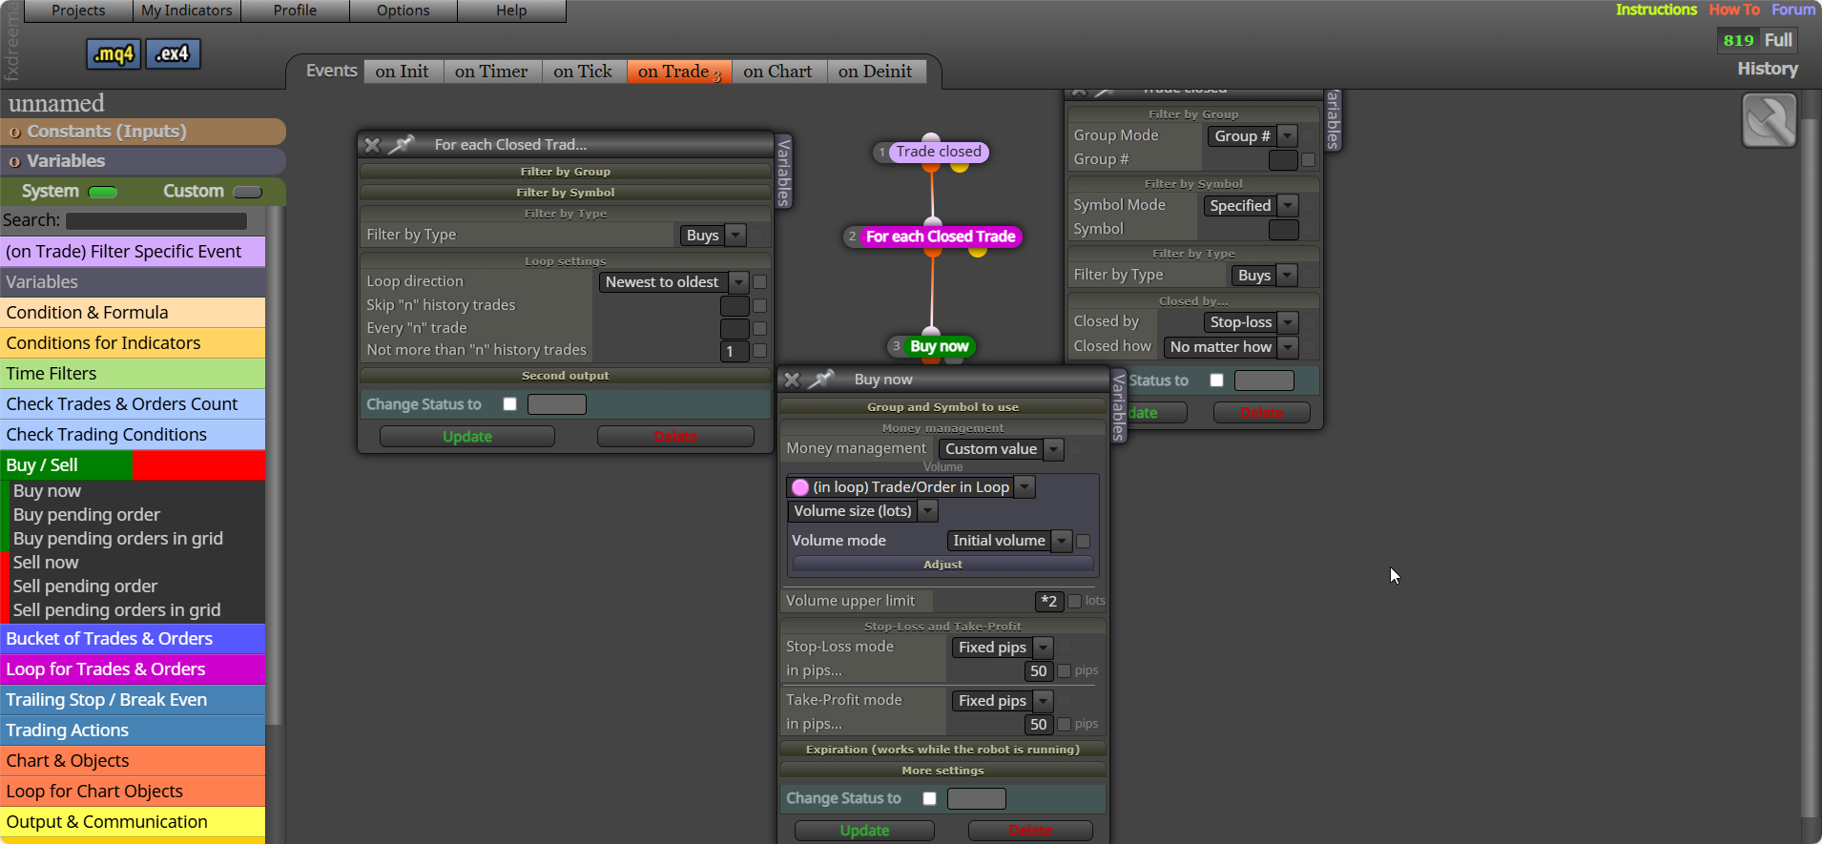Open Bucket of Trades & Orders category

[x=133, y=639]
